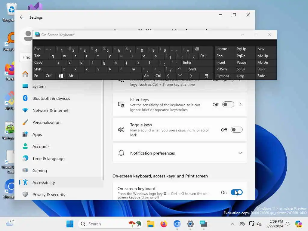
Task: Click PgDn key on On-Screen Keyboard
Action: 245,56
